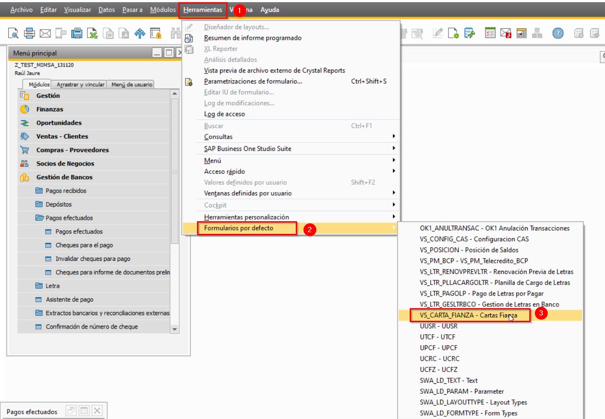Open the Datos menu
The width and height of the screenshot is (605, 419).
[107, 10]
